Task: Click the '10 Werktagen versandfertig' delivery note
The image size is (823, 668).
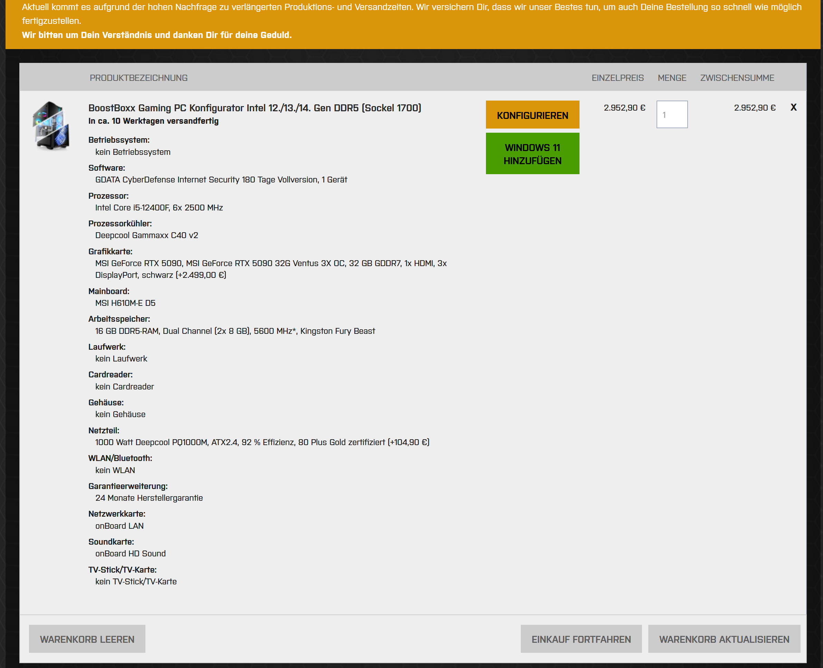Action: point(153,121)
